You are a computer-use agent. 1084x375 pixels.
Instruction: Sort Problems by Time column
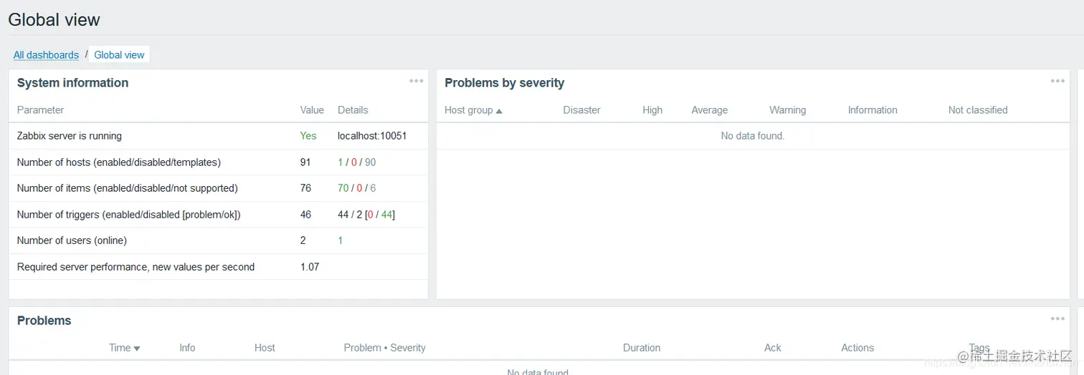pos(124,348)
